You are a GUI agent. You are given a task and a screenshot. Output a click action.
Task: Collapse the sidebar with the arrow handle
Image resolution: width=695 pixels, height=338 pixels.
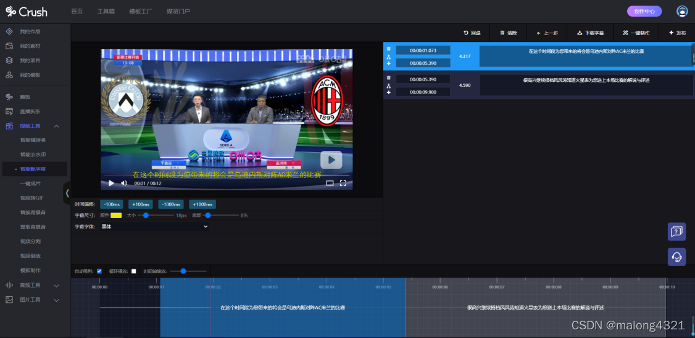(67, 193)
